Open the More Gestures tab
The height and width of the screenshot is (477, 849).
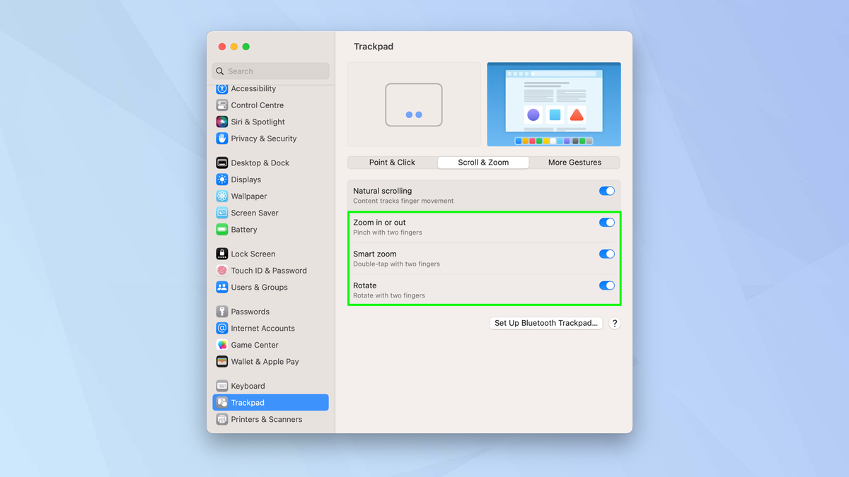point(574,163)
